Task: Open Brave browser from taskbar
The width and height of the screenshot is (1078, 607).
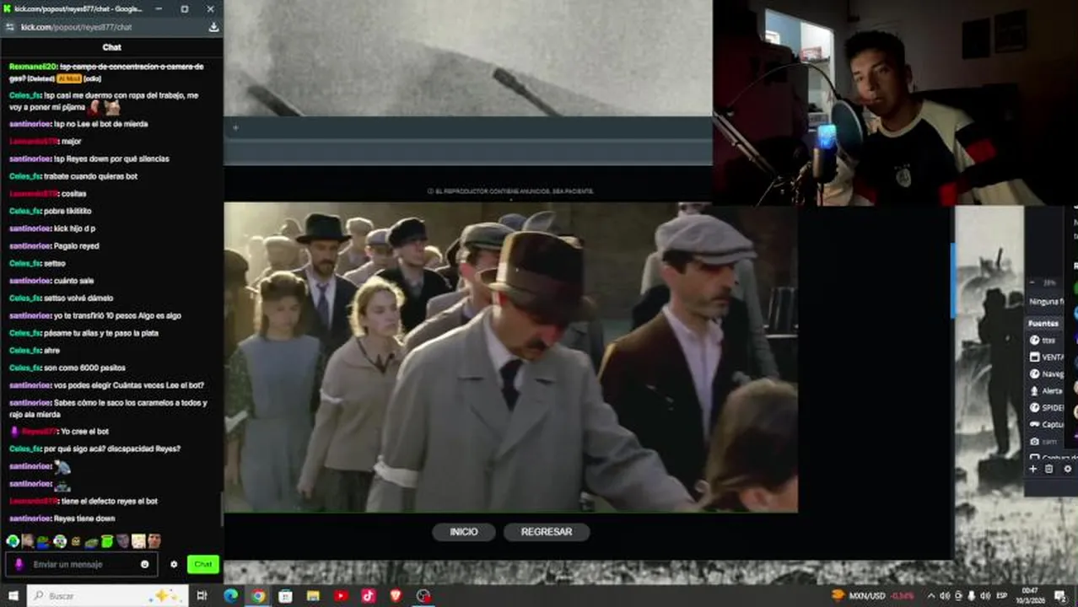Action: click(396, 596)
